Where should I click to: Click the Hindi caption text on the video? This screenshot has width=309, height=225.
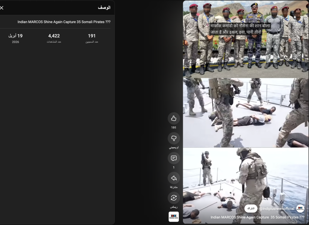[x=240, y=29]
